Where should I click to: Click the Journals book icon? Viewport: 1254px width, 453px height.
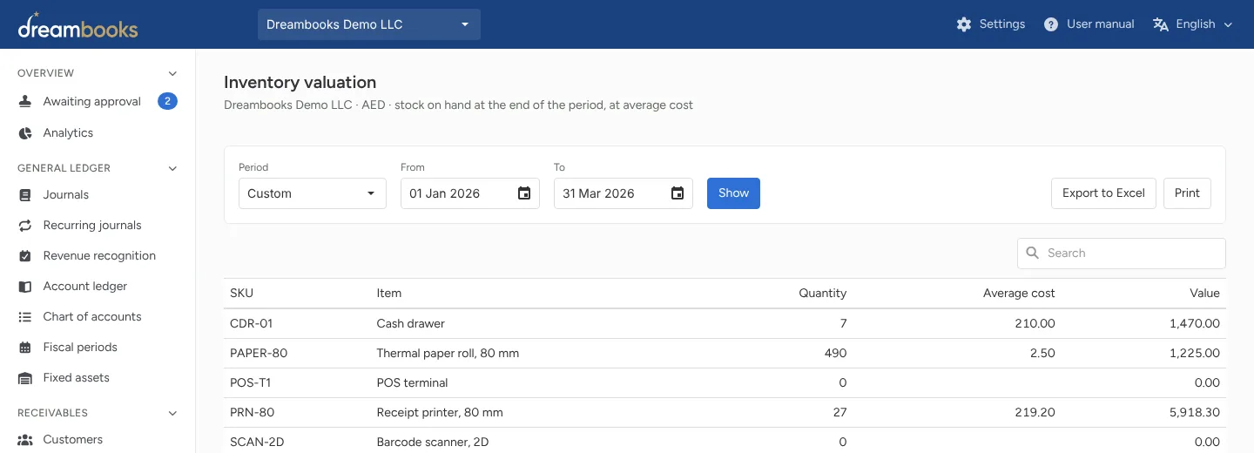coord(25,195)
